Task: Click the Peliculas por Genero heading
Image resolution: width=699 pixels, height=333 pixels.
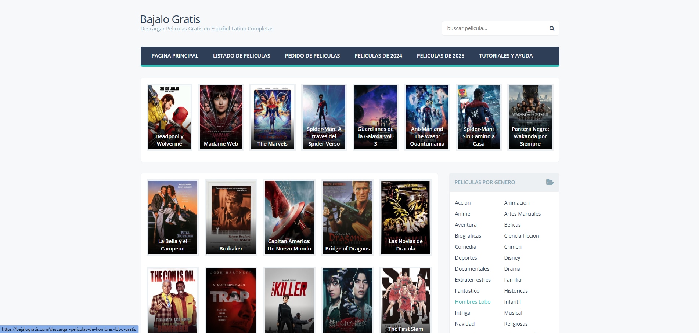Action: coord(484,182)
